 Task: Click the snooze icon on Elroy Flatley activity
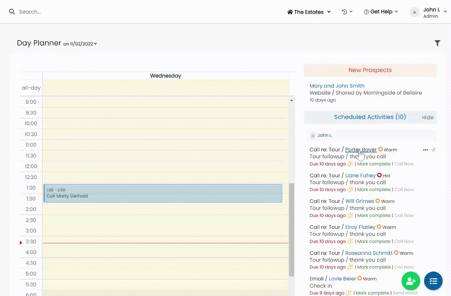pyautogui.click(x=350, y=241)
